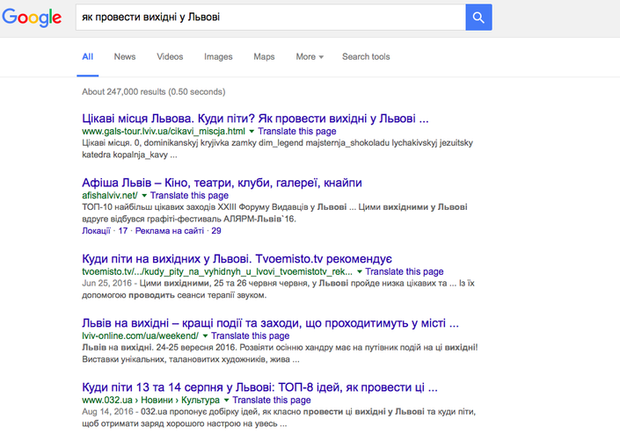The height and width of the screenshot is (433, 620).
Task: Open result 'Цікаві місця Львова. Куди піти?'
Action: point(255,118)
